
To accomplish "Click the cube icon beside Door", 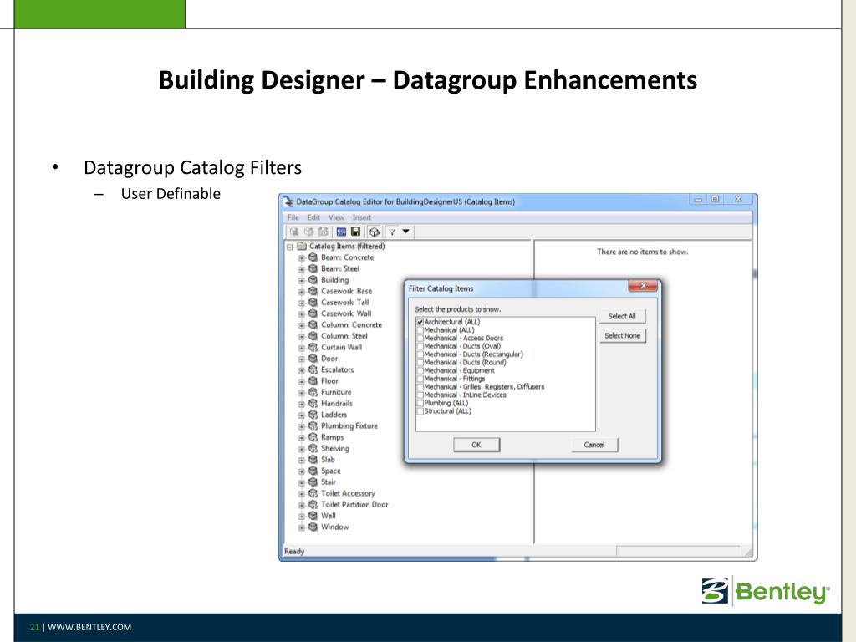I will (x=313, y=358).
